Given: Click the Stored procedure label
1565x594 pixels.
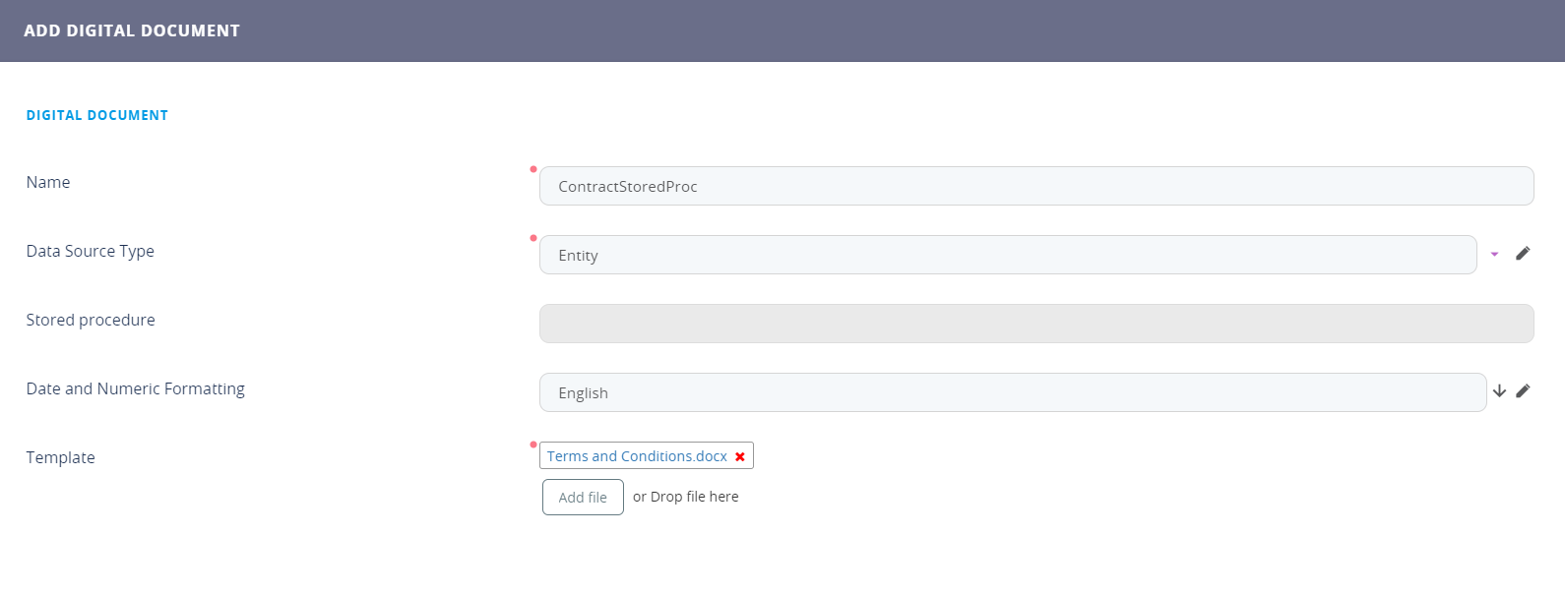Looking at the screenshot, I should click(x=91, y=320).
